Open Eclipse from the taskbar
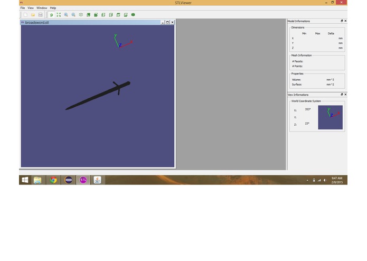Screen dimensions: 367x261 [x=68, y=180]
